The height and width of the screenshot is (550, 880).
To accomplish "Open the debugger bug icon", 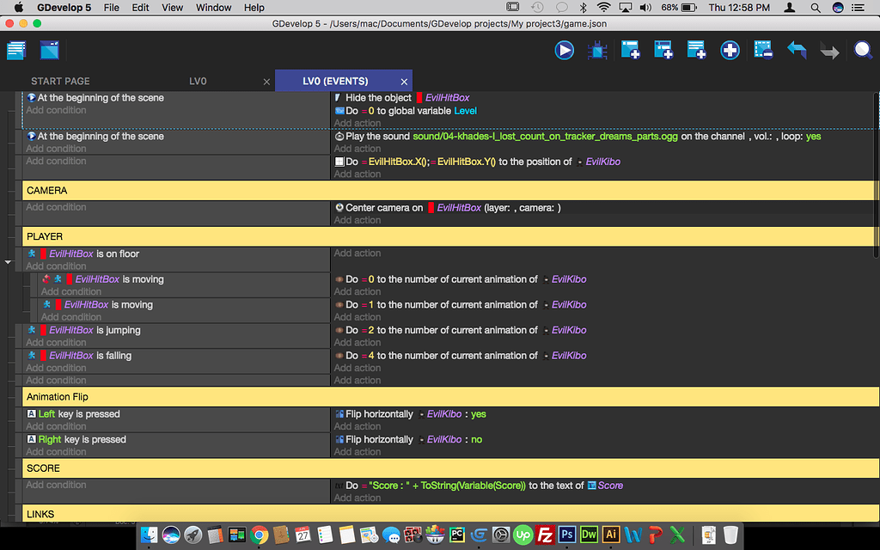I will point(597,51).
